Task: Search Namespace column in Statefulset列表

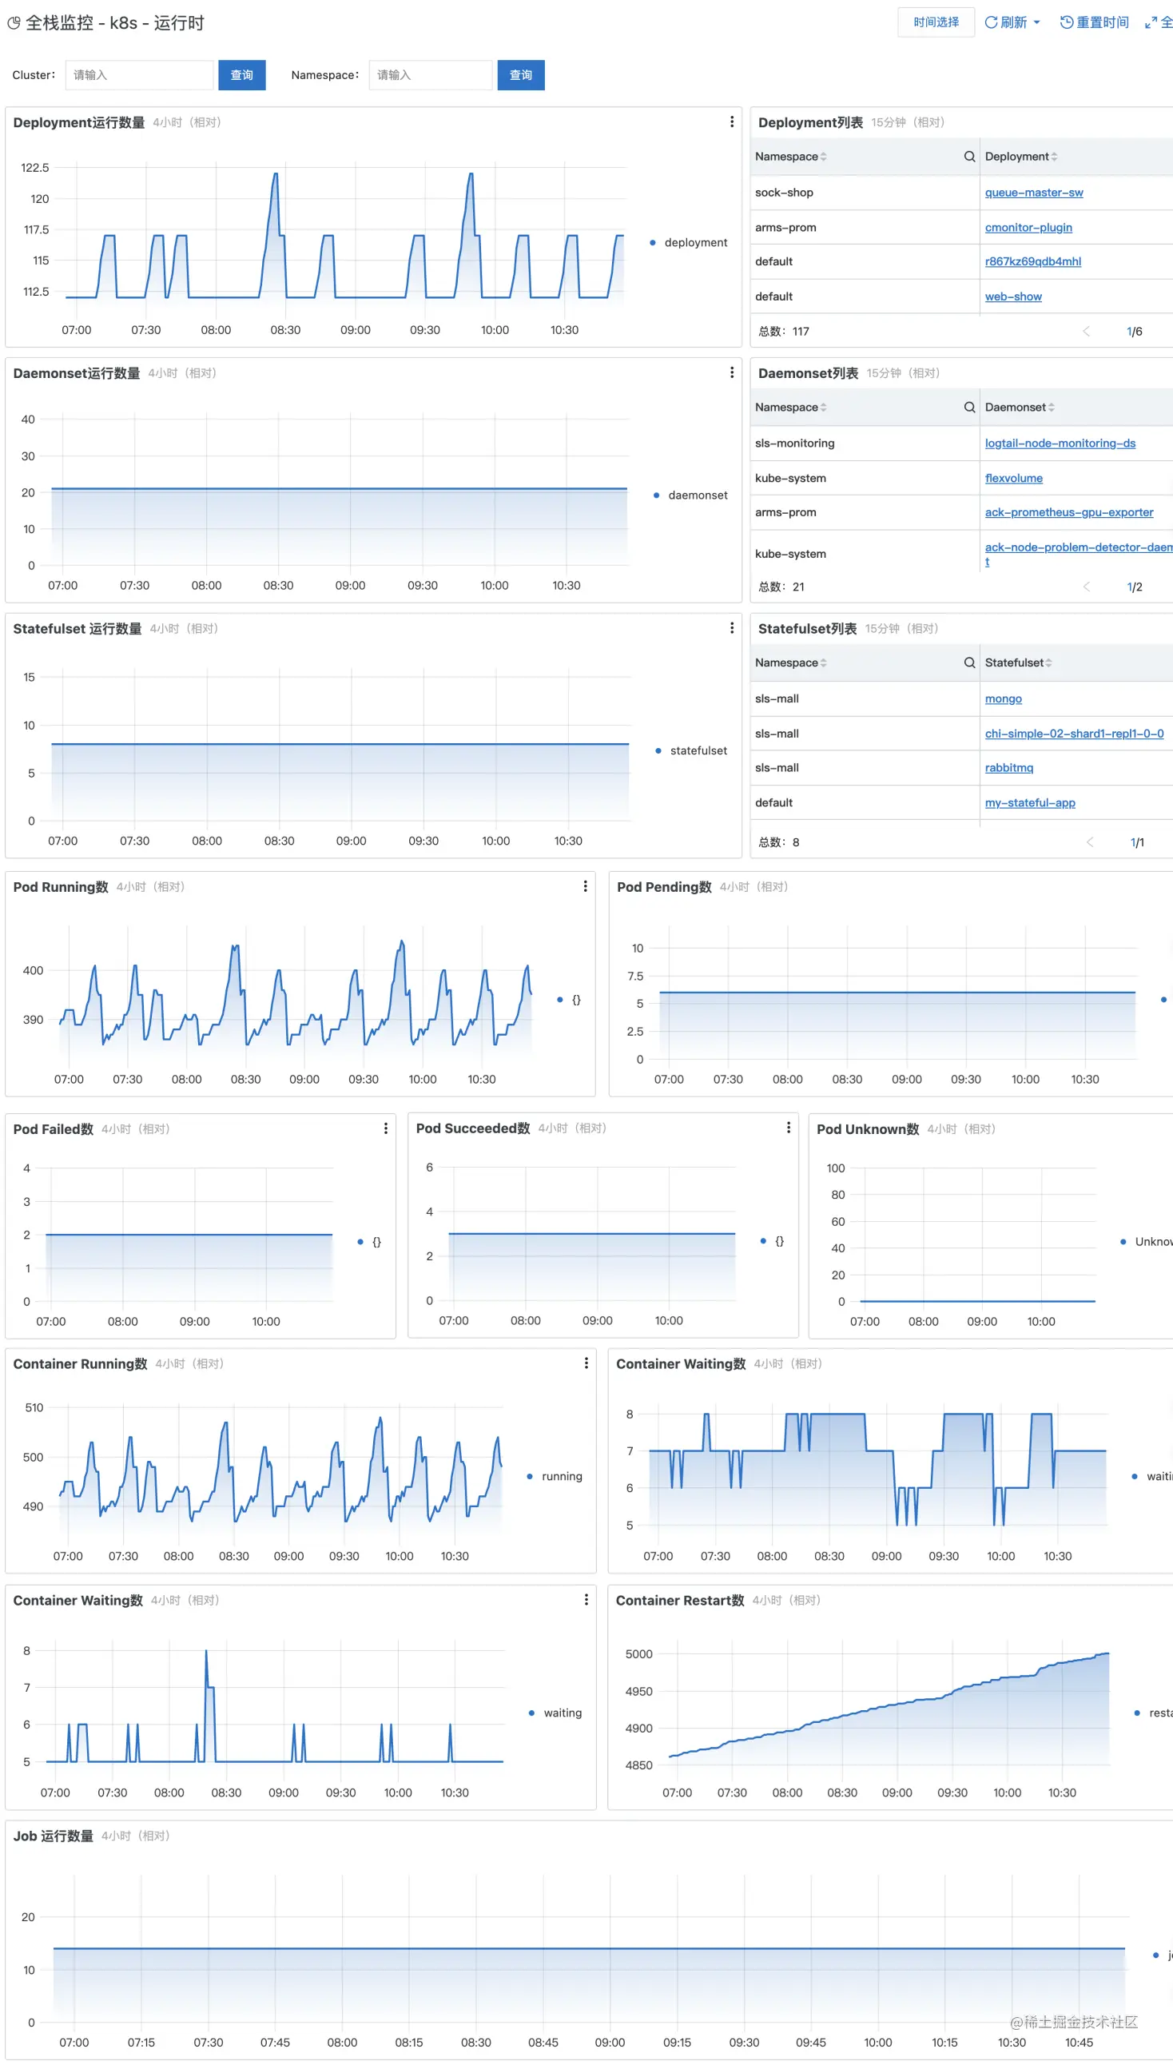Action: point(969,662)
